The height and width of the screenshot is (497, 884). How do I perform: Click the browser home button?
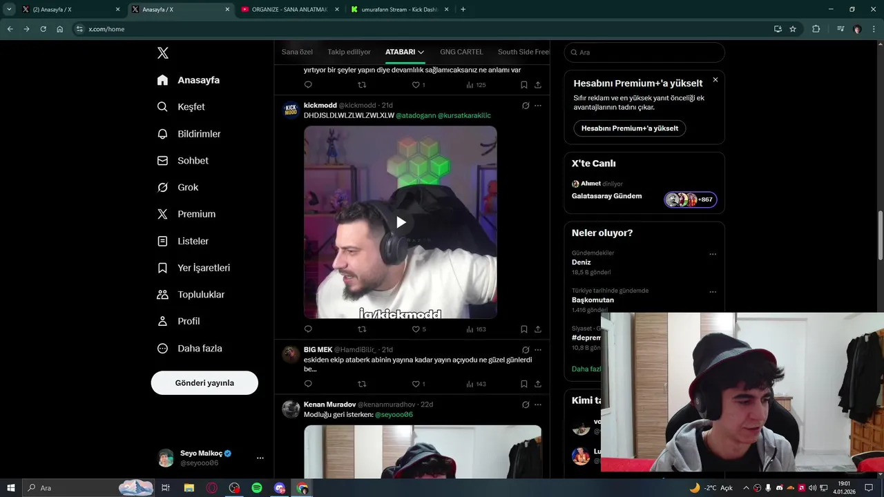coord(60,29)
